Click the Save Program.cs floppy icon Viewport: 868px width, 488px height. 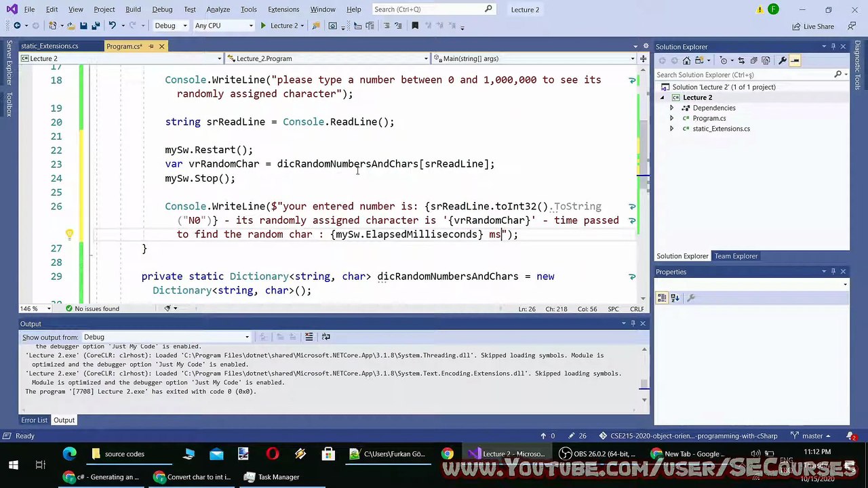[x=83, y=26]
